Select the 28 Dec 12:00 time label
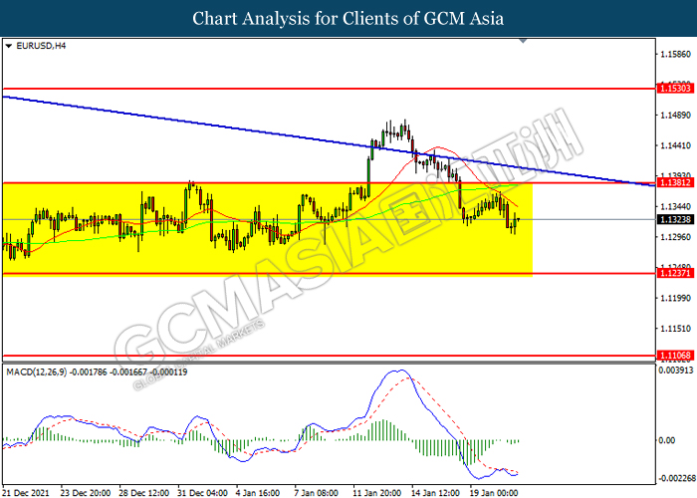The height and width of the screenshot is (498, 697). pyautogui.click(x=144, y=493)
